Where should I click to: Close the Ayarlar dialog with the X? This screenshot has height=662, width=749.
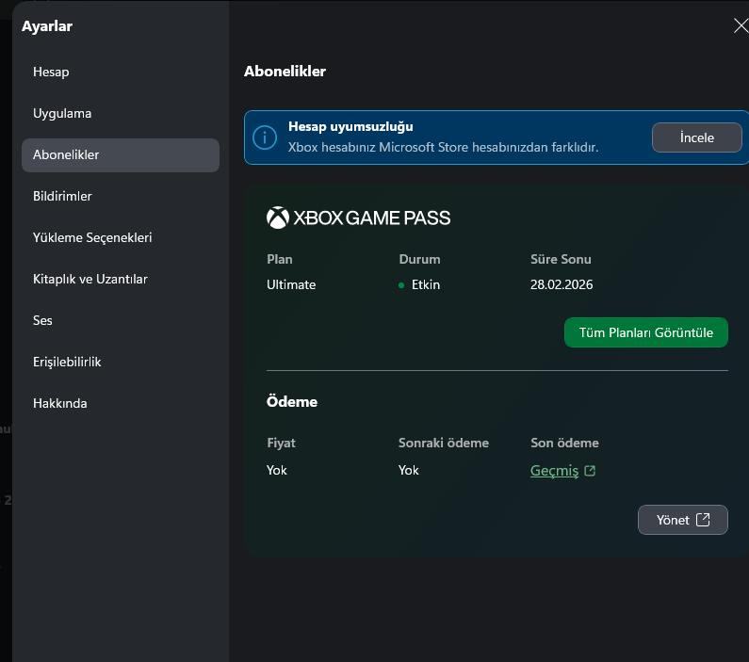(x=741, y=25)
